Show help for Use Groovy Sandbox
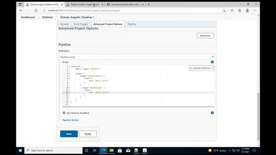This screenshot has width=276, height=155. click(212, 113)
